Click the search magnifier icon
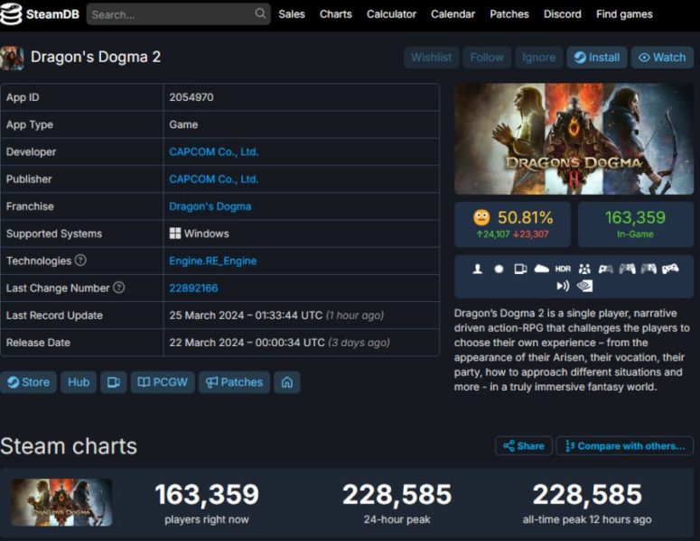 tap(260, 14)
